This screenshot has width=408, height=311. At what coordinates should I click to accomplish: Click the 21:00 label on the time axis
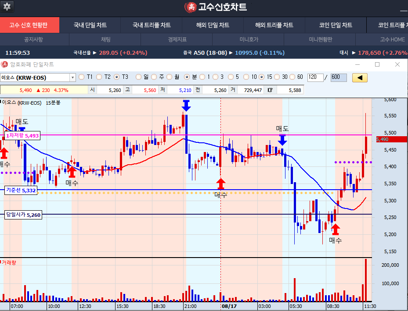190,306
